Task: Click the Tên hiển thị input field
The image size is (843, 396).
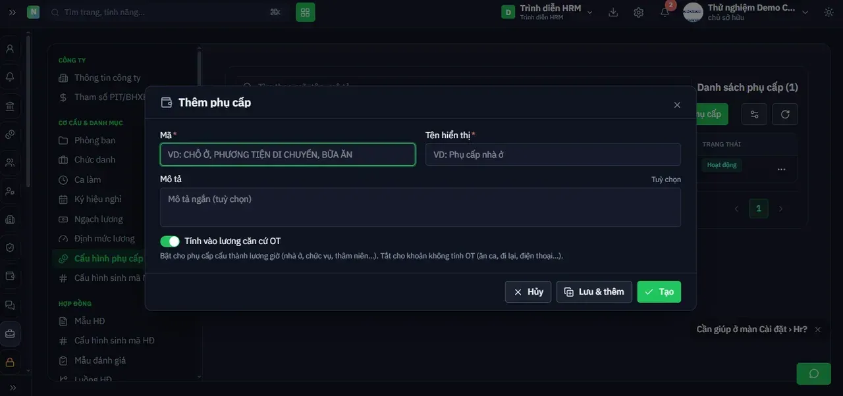Action: pos(553,155)
